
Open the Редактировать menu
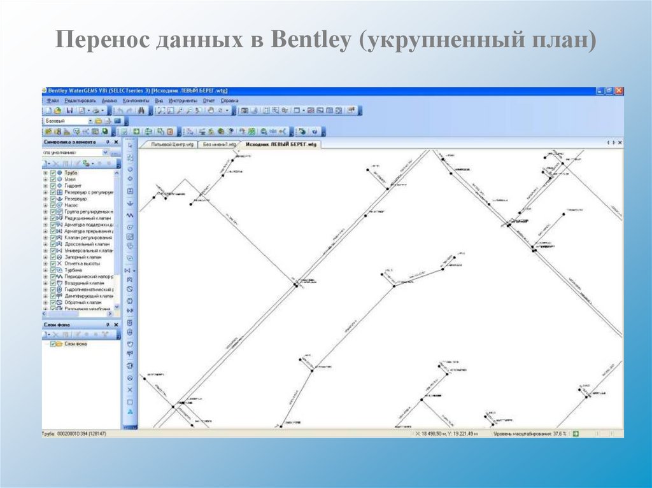coord(80,101)
